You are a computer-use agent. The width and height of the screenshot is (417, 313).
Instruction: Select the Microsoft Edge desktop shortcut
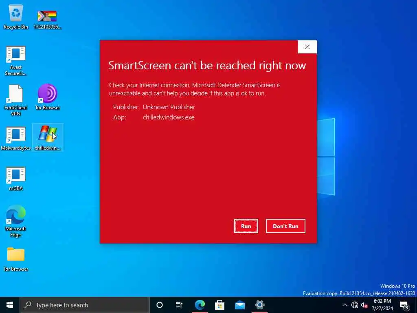coord(16,220)
